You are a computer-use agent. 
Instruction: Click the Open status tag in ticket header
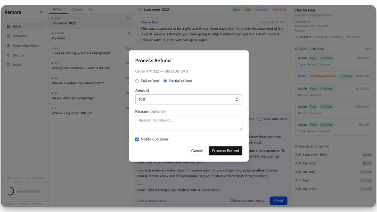click(236, 9)
